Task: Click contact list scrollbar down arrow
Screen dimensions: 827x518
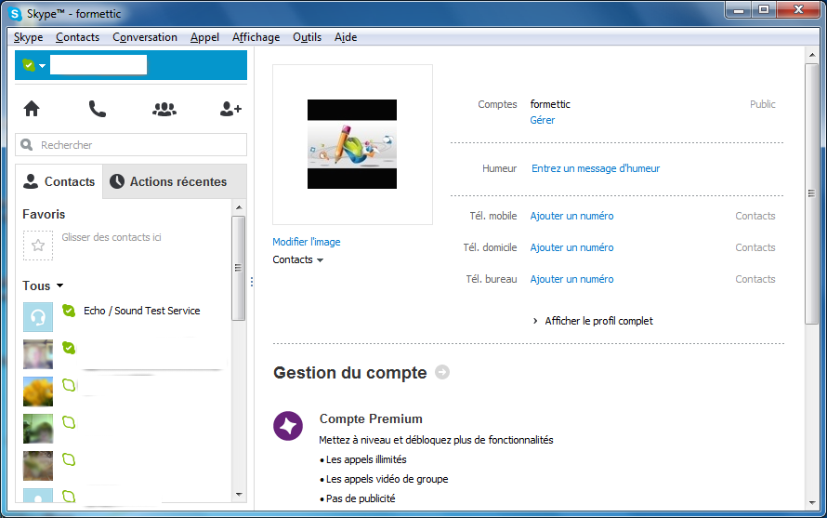Action: tap(239, 495)
